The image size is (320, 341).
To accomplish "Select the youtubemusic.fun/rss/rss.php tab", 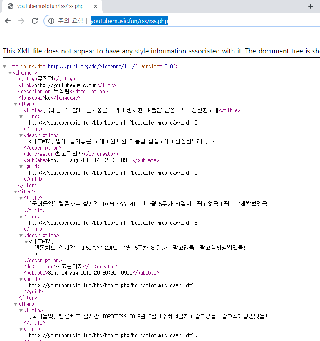I will coord(52,6).
